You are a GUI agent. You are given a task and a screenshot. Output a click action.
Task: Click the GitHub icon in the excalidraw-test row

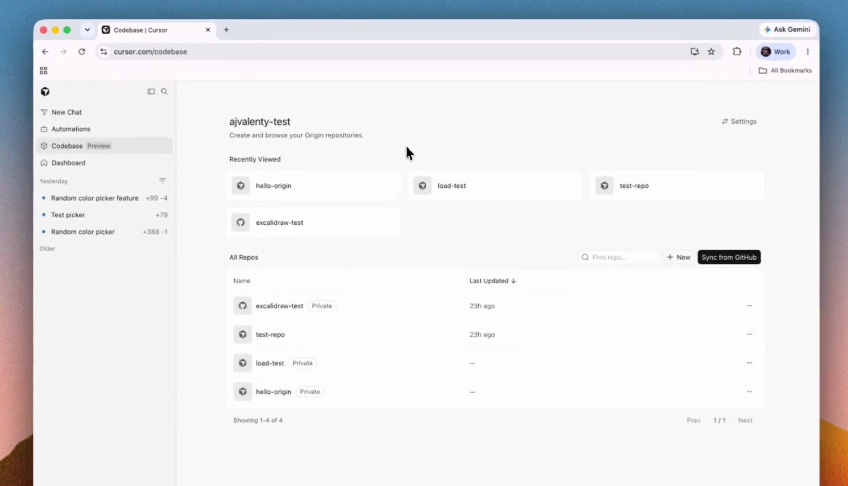pos(242,306)
